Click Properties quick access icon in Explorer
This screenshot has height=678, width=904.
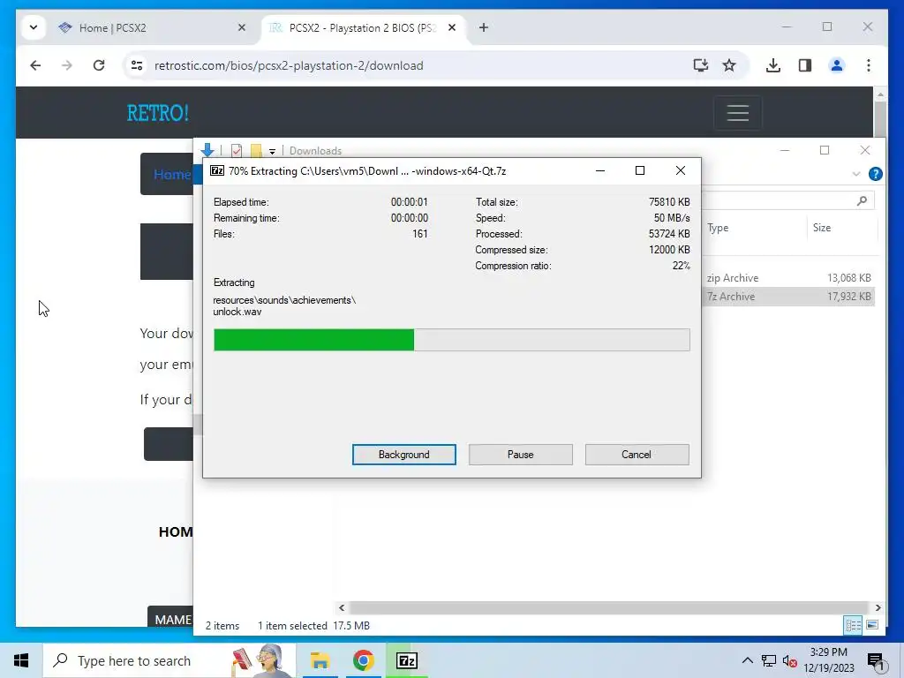click(237, 150)
